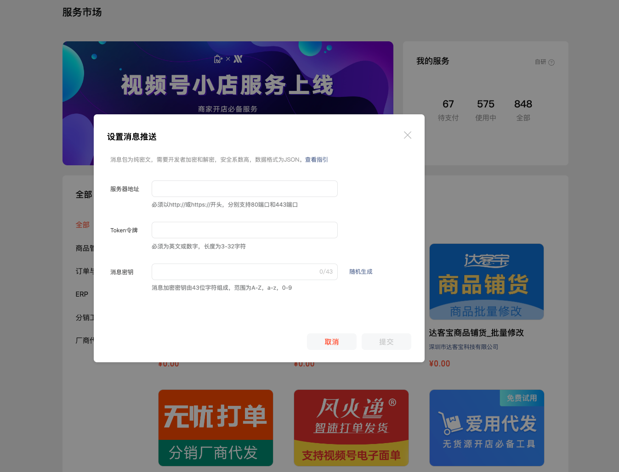View all 848 全部 services
This screenshot has width=619, height=472.
[523, 110]
